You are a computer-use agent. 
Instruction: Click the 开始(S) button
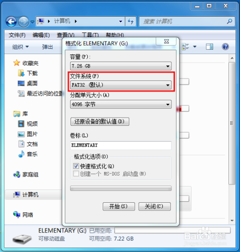[x=119, y=207]
